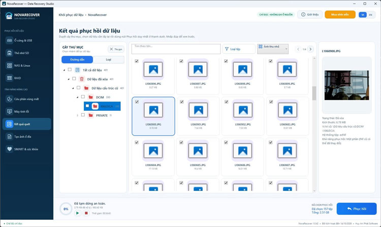Click the app icon in title bar

(x=4, y=4)
